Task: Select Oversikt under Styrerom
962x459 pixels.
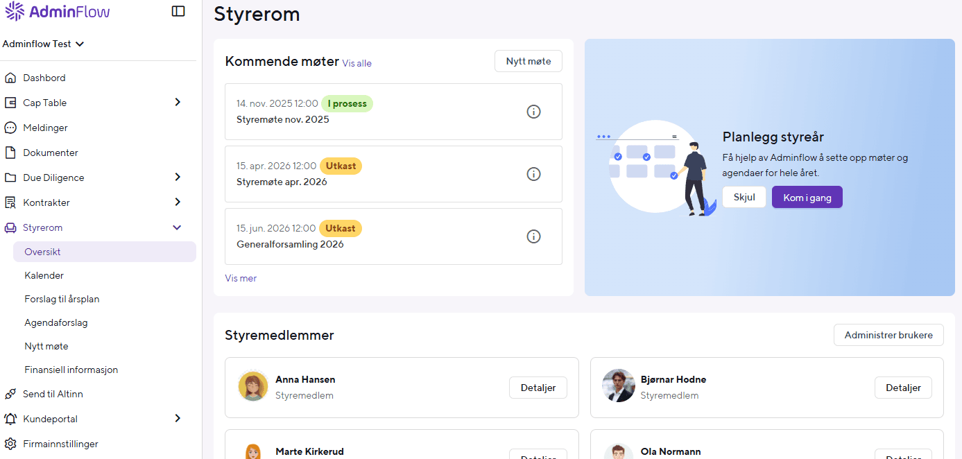Action: coord(105,252)
